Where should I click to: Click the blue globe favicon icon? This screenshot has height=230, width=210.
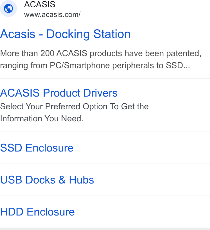point(8,8)
